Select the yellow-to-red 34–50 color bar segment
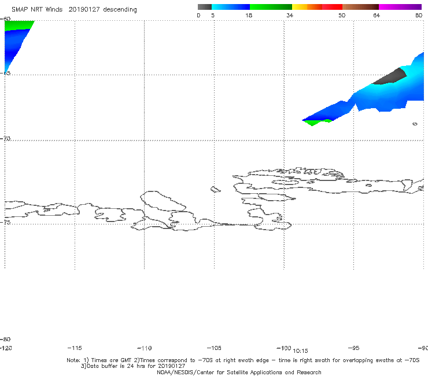The height and width of the screenshot is (376, 428). point(317,7)
